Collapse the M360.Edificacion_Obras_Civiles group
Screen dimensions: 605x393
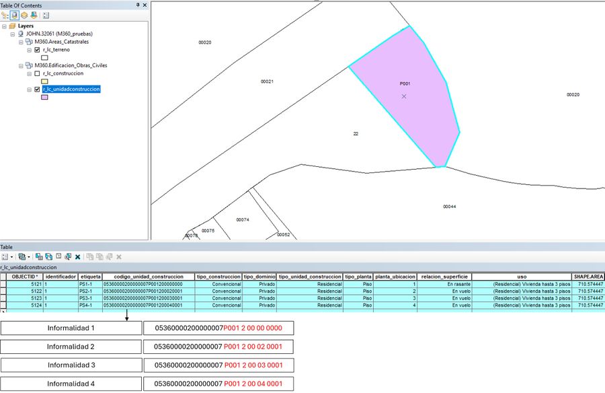click(21, 66)
